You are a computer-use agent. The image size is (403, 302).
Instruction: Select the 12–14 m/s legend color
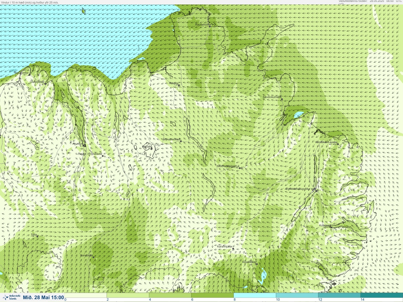(339, 295)
